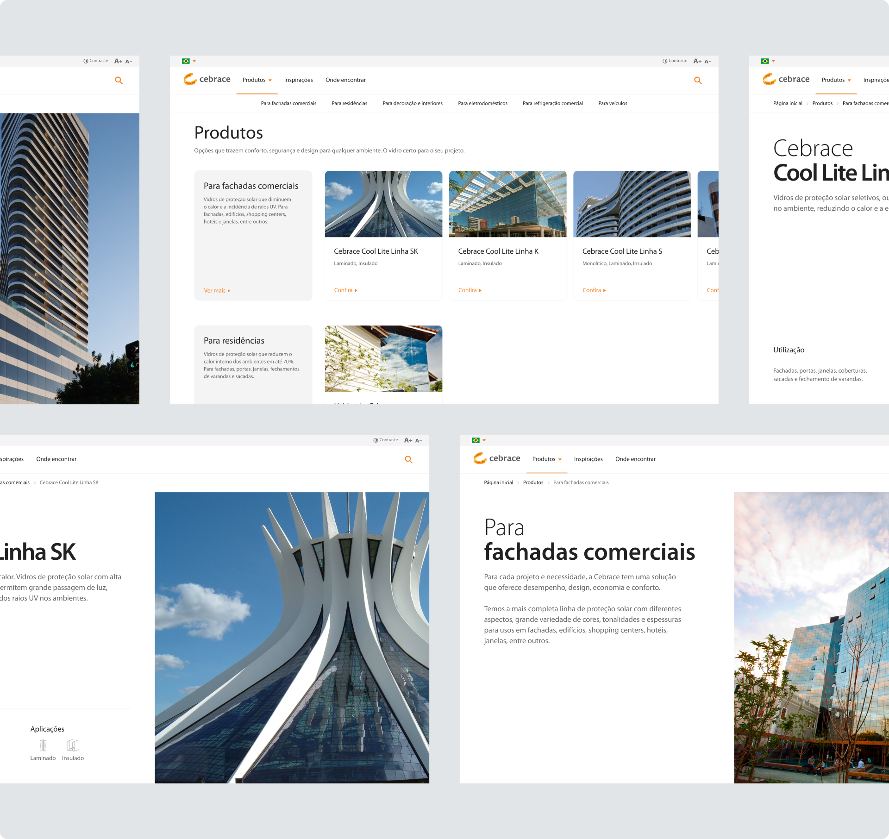Increase font size with A+ on the Produtos page
Viewport: 889px width, 839px height.
tap(697, 61)
